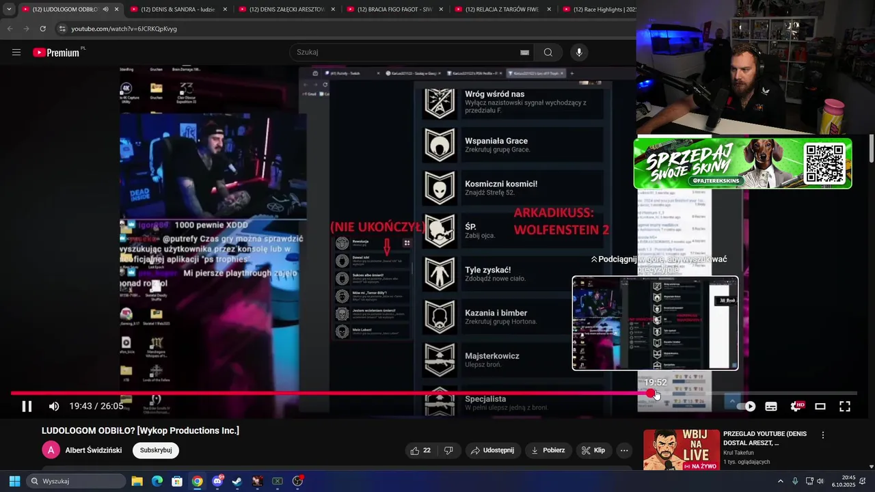Open the volume tray icon

click(x=820, y=481)
